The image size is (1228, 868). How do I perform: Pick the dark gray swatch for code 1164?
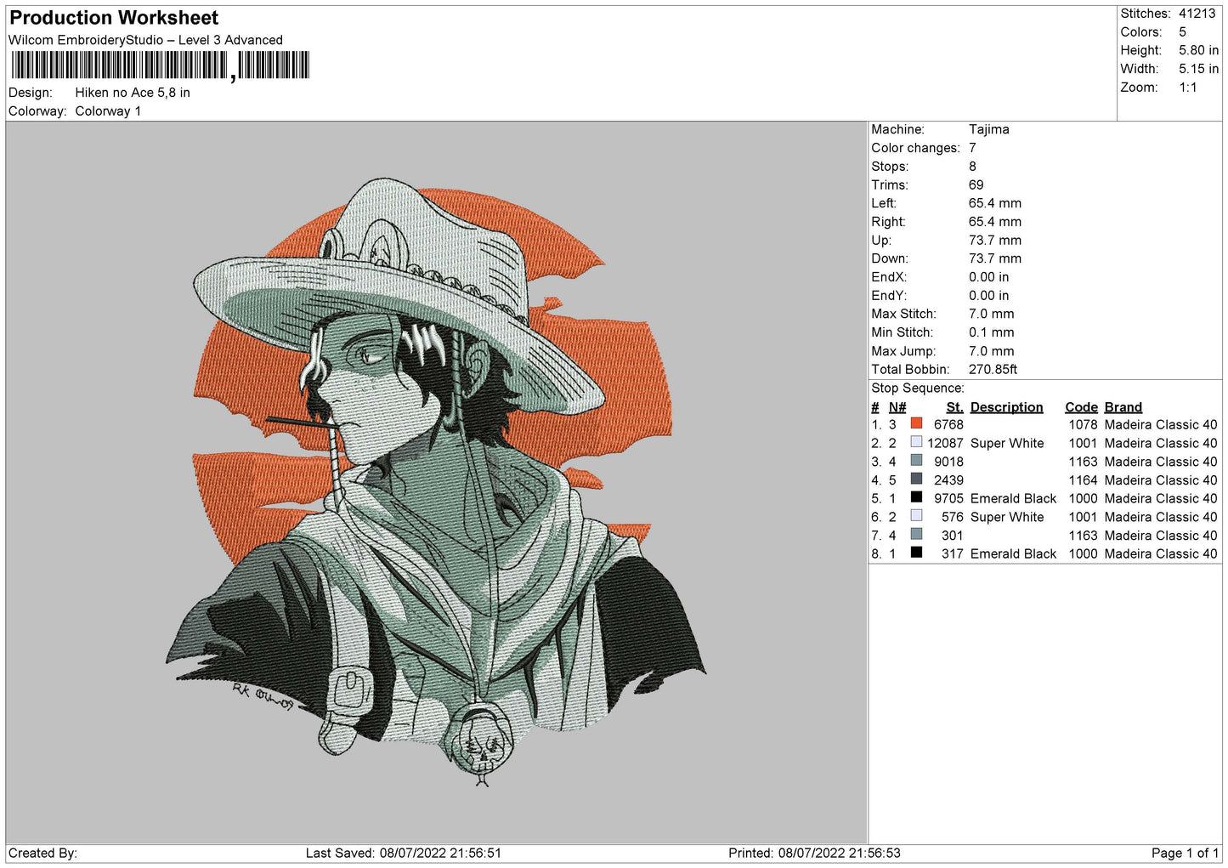point(916,479)
